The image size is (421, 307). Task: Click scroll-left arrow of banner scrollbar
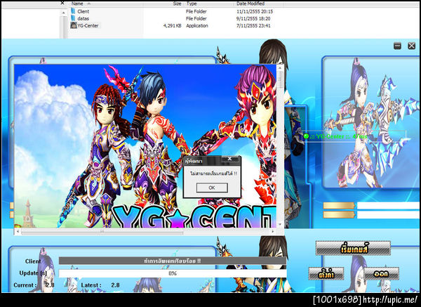18,231
